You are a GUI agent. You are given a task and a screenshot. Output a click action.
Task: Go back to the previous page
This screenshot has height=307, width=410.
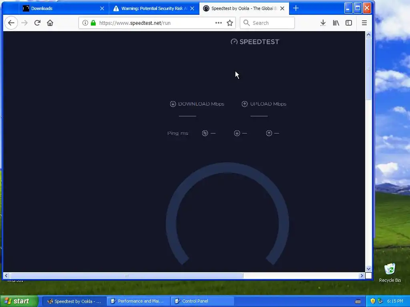pos(11,23)
